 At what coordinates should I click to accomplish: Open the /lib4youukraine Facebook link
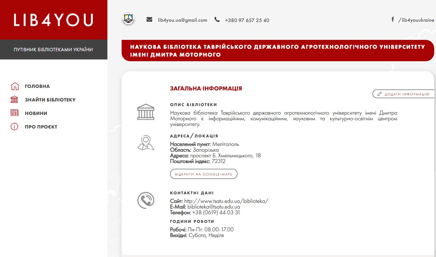click(416, 20)
